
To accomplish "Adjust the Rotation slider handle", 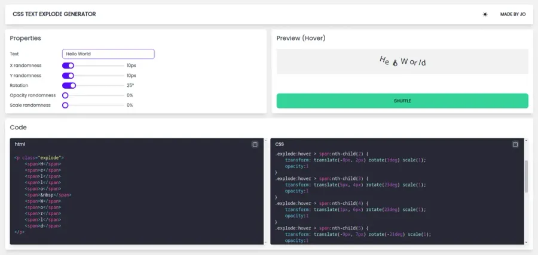I will click(73, 85).
